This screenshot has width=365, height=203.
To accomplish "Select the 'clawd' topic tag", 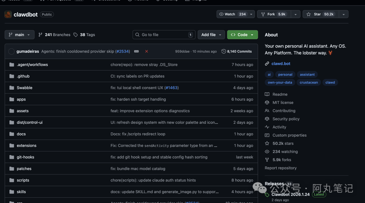I will coord(330,83).
